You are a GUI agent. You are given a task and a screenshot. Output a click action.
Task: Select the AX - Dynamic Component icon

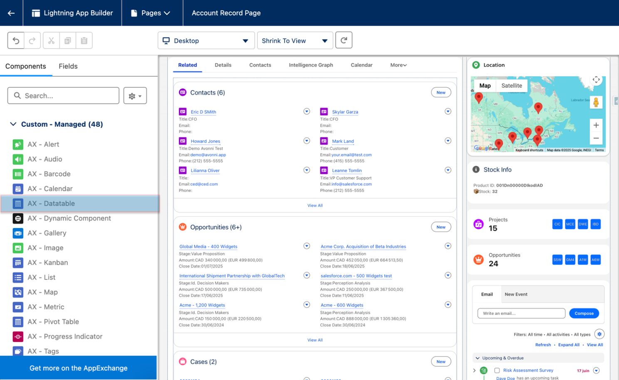point(18,218)
